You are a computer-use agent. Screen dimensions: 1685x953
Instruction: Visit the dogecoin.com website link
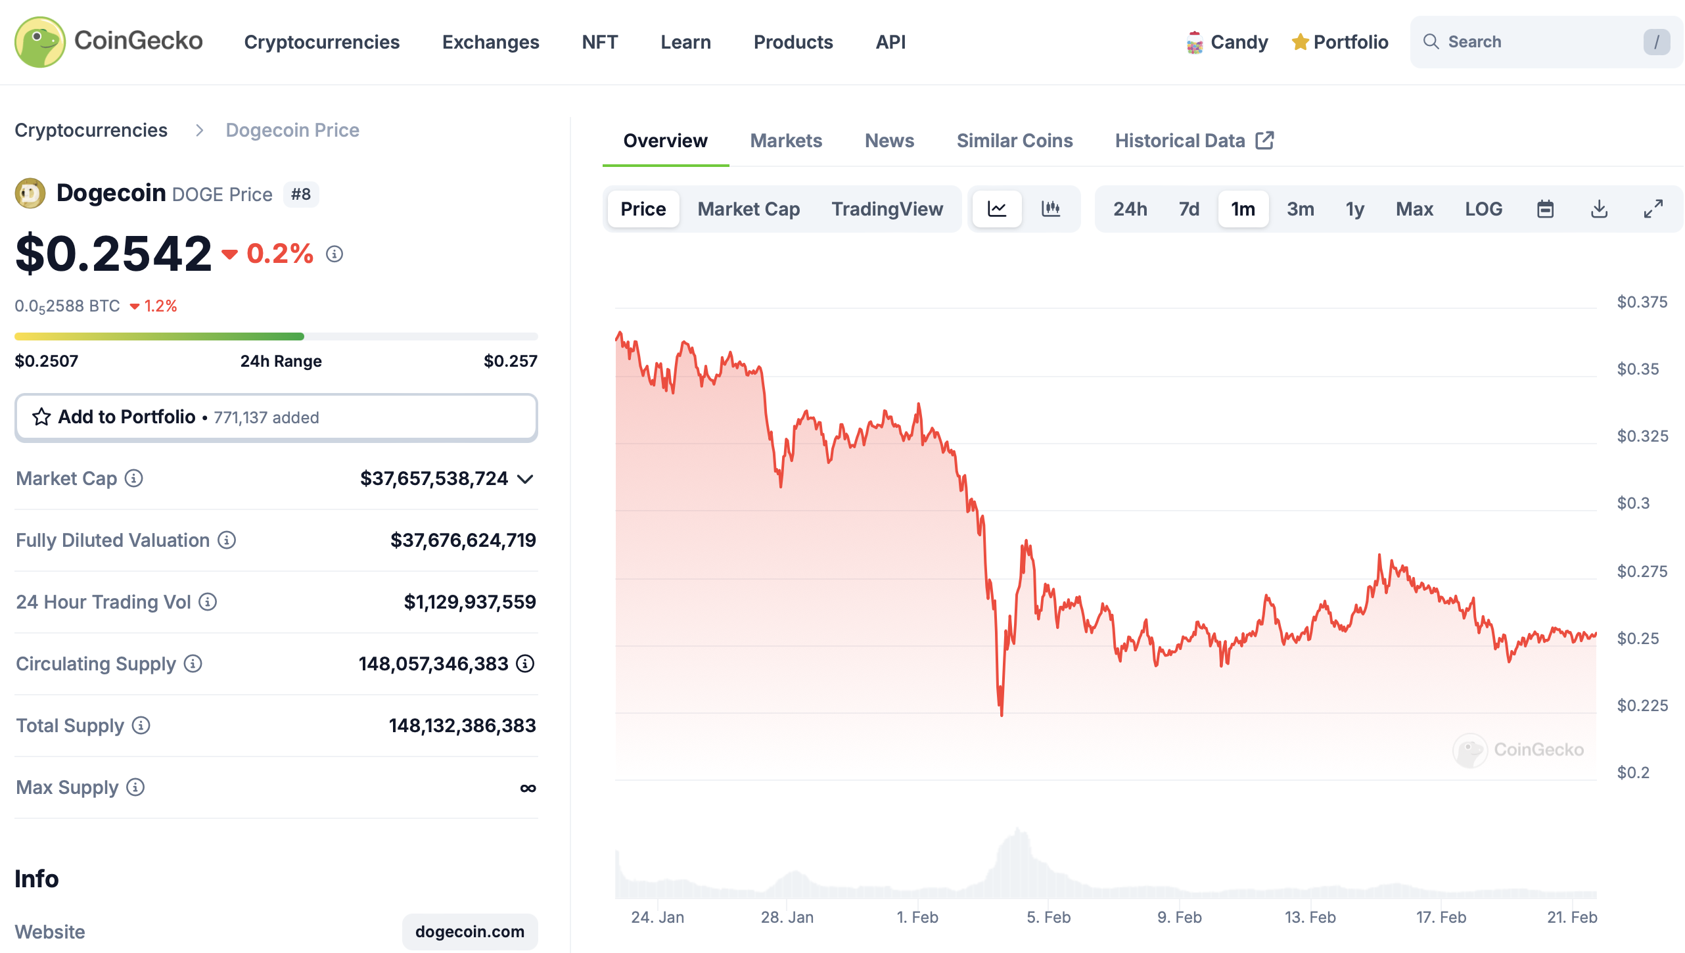pos(470,931)
